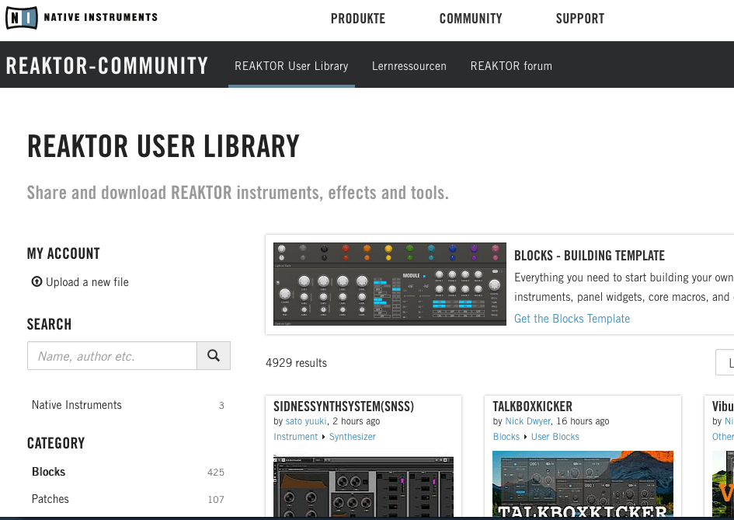Click the search magnifier button
Screen dimensions: 734x520
(x=214, y=356)
